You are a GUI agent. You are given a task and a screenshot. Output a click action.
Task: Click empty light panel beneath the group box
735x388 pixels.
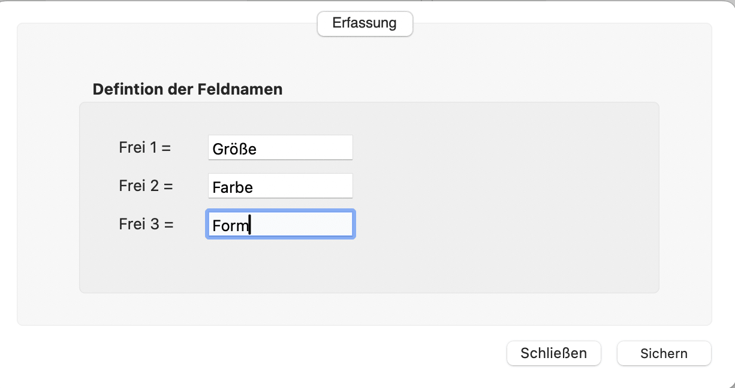pyautogui.click(x=364, y=310)
